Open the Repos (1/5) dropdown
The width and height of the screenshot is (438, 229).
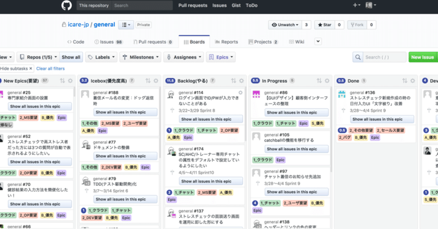[38, 57]
